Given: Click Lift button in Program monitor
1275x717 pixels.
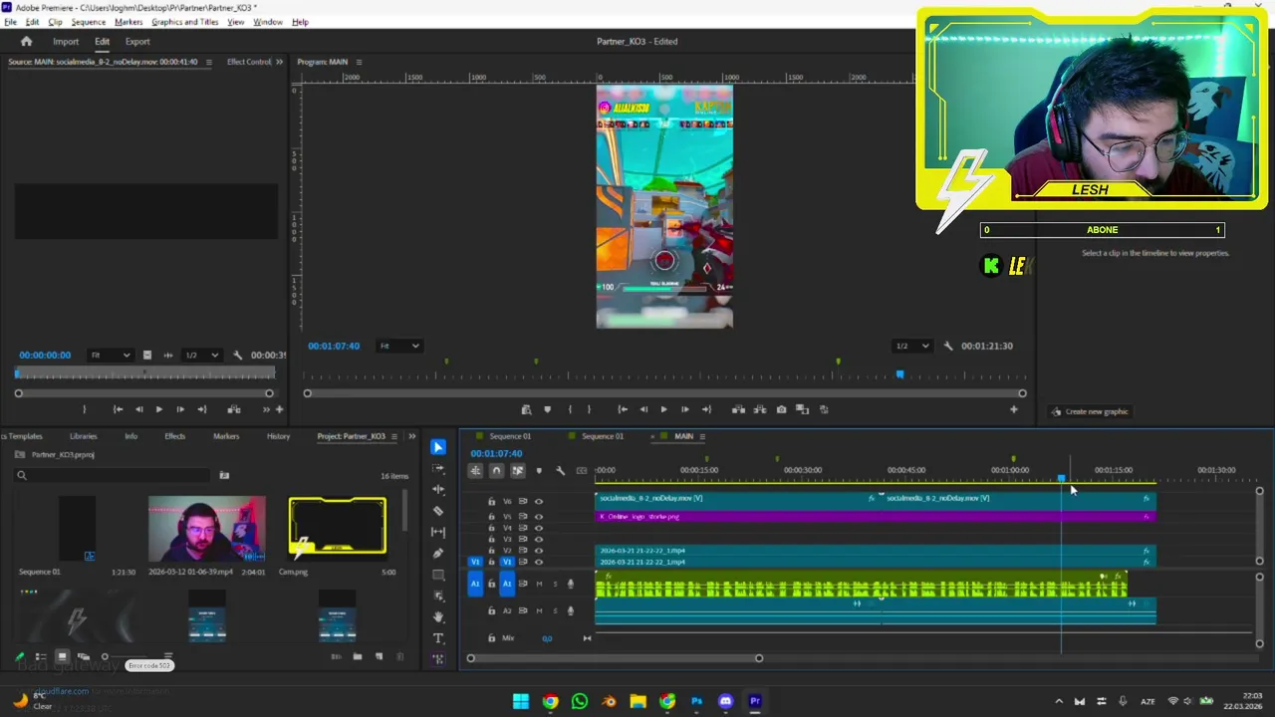Looking at the screenshot, I should (x=738, y=409).
